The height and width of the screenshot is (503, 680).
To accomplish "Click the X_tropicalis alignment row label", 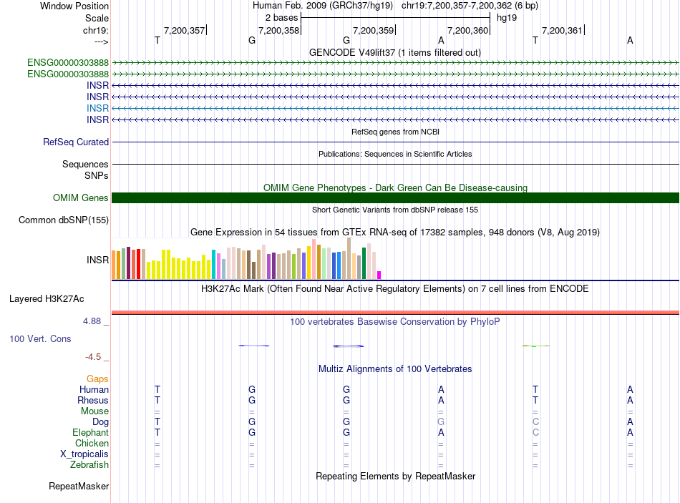I will pyautogui.click(x=84, y=454).
